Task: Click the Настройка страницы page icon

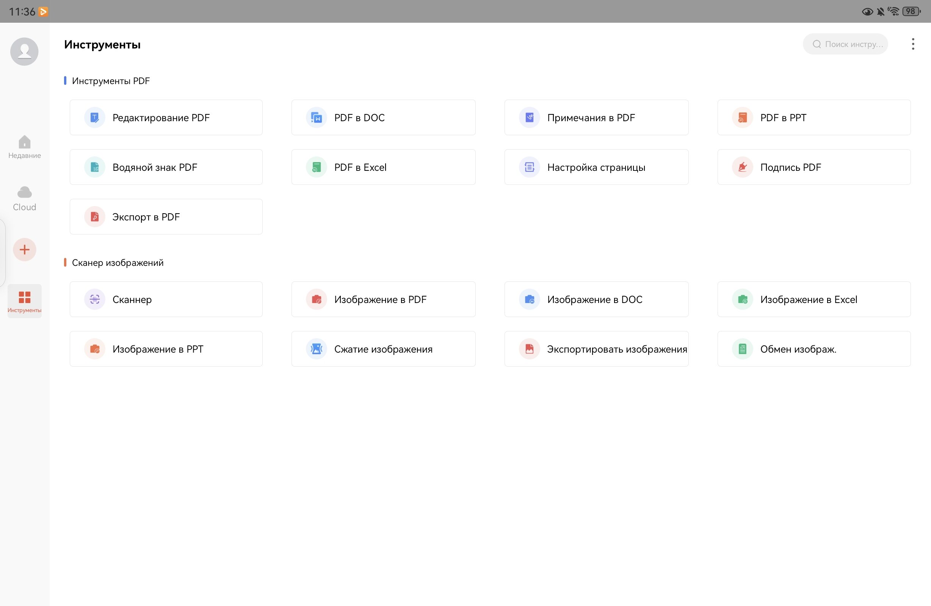Action: click(x=529, y=167)
